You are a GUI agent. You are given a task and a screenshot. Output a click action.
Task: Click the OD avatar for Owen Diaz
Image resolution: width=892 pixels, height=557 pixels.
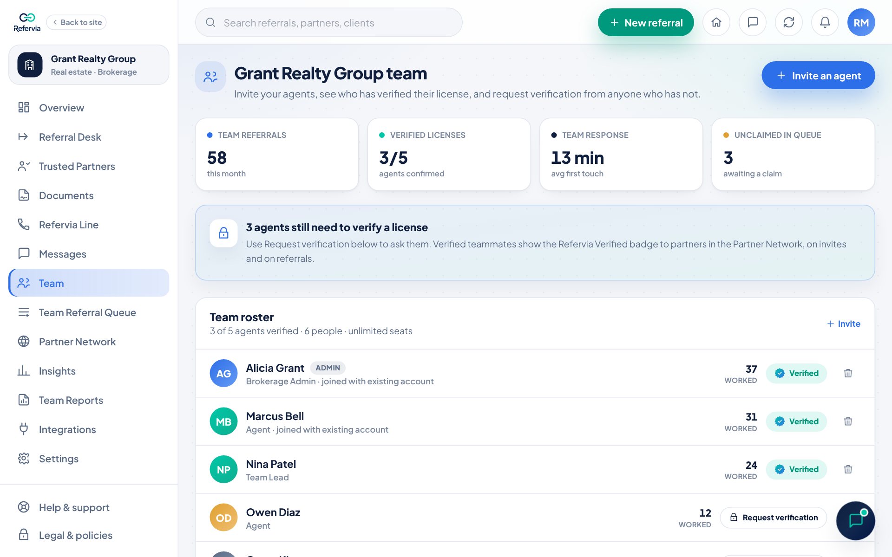tap(223, 518)
